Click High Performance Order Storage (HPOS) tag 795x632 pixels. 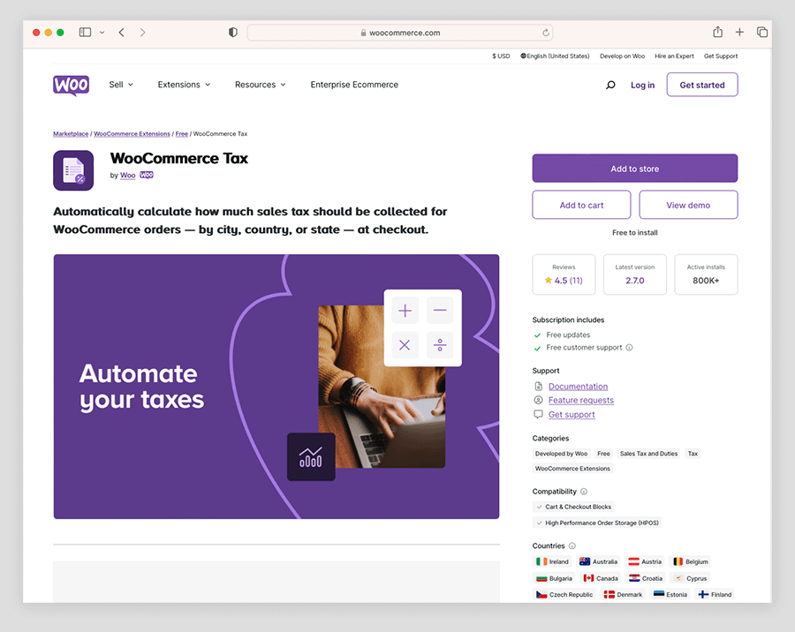coord(597,523)
